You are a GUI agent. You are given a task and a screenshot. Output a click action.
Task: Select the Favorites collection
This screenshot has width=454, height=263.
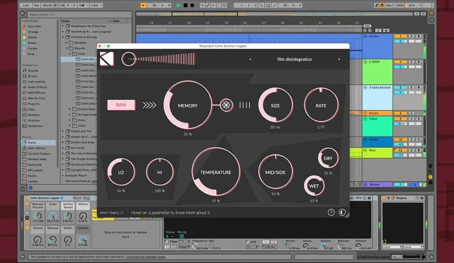pyautogui.click(x=34, y=27)
